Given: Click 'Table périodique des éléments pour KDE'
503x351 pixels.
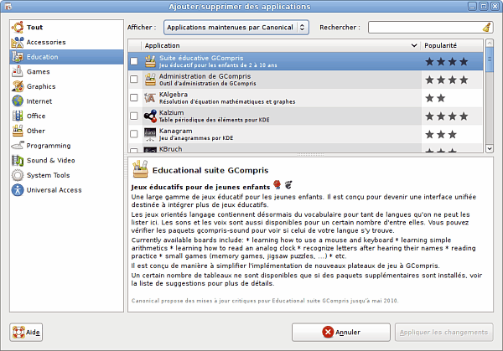Looking at the screenshot, I should 215,120.
